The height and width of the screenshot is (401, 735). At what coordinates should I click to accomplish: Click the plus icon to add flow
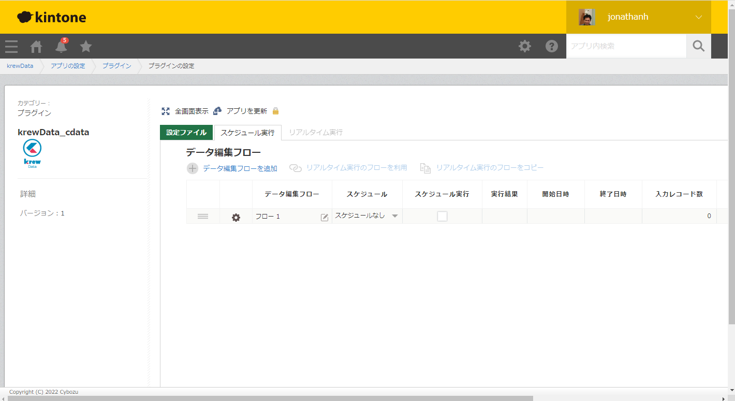[193, 168]
